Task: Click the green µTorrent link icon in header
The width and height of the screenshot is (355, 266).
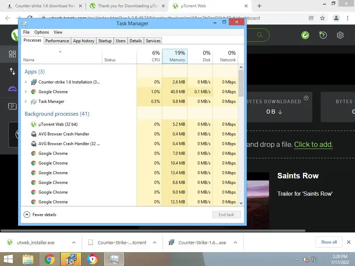Action: (x=305, y=35)
